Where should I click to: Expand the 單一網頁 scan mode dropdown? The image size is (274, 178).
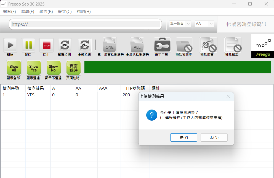[180, 24]
